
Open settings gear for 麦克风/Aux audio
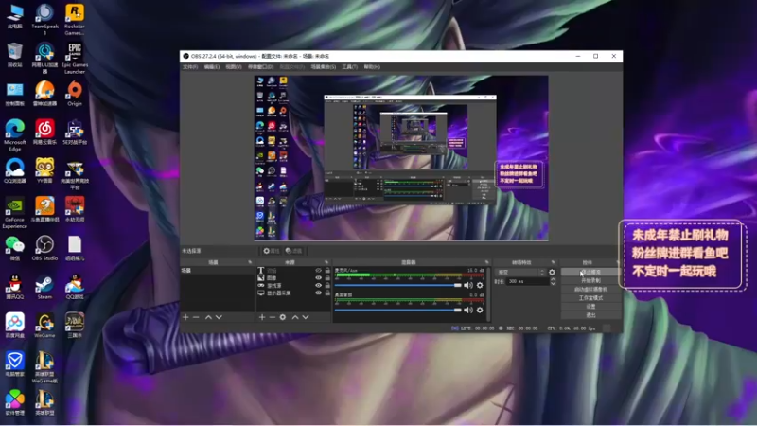480,286
